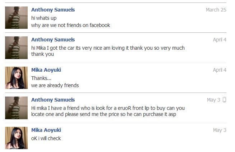Click Anthony Samuels avatar beside the car message
Screen dimensions: 235x152
[x=16, y=48]
